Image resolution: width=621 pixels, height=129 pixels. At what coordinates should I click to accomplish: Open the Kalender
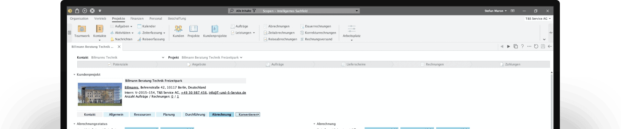point(147,26)
